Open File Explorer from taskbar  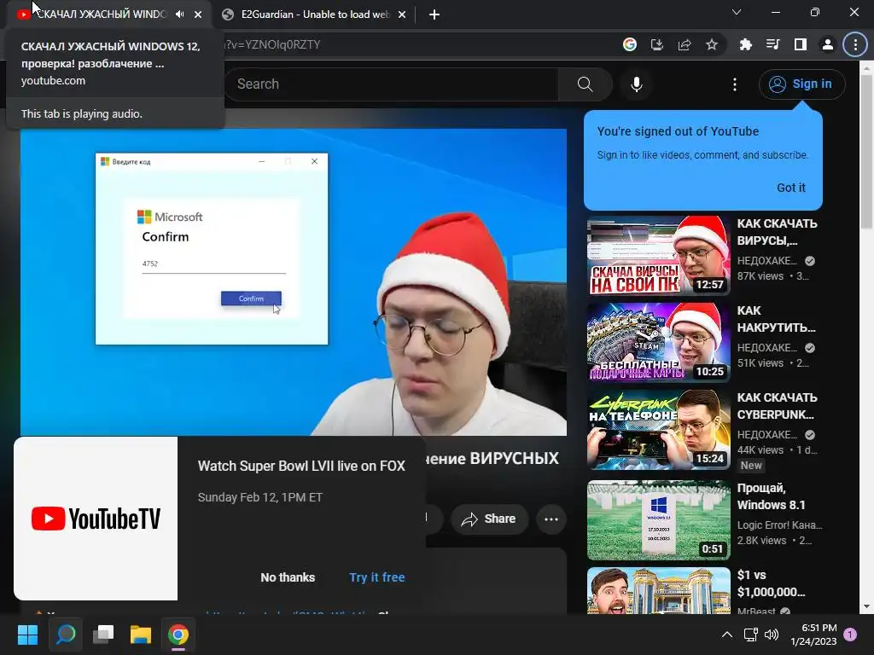point(141,635)
